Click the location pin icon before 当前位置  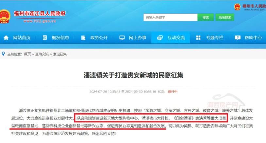click(3, 54)
